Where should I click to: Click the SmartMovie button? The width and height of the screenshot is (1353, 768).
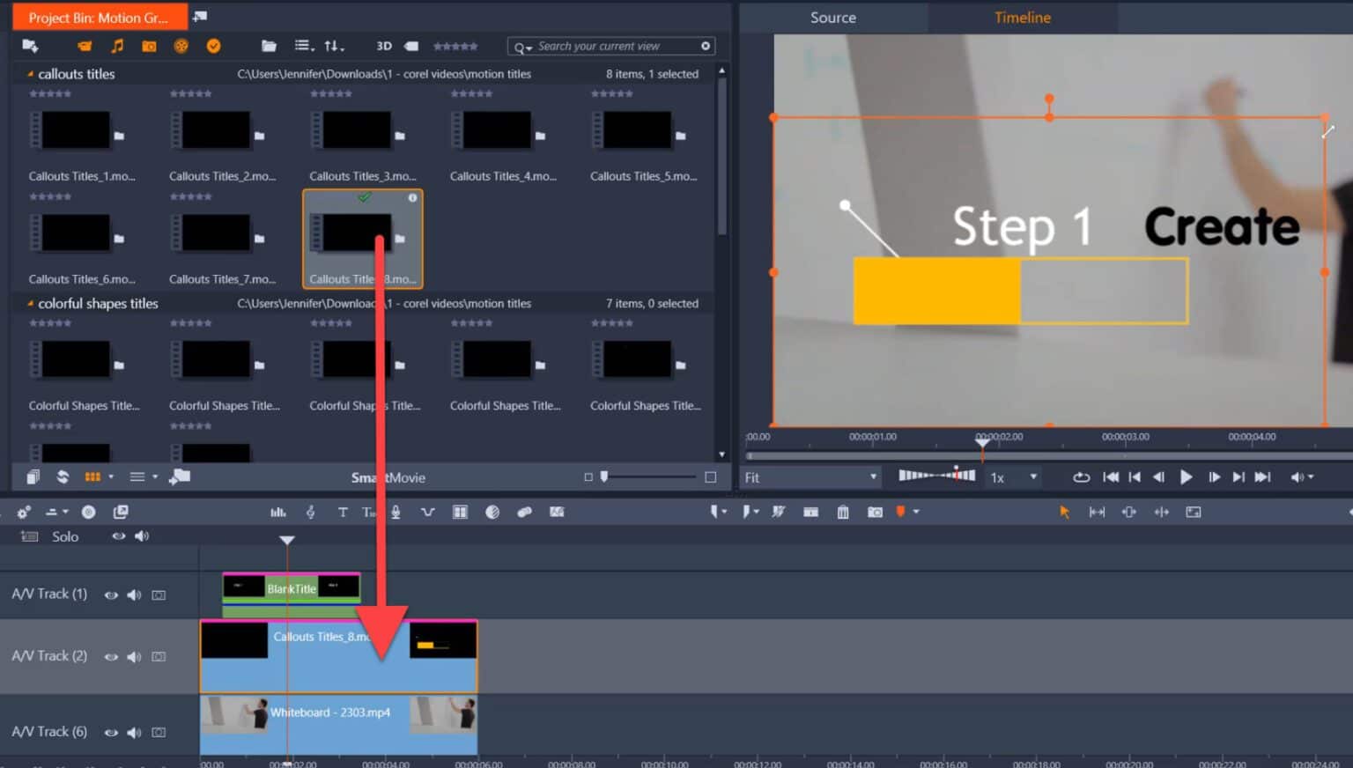(x=388, y=477)
